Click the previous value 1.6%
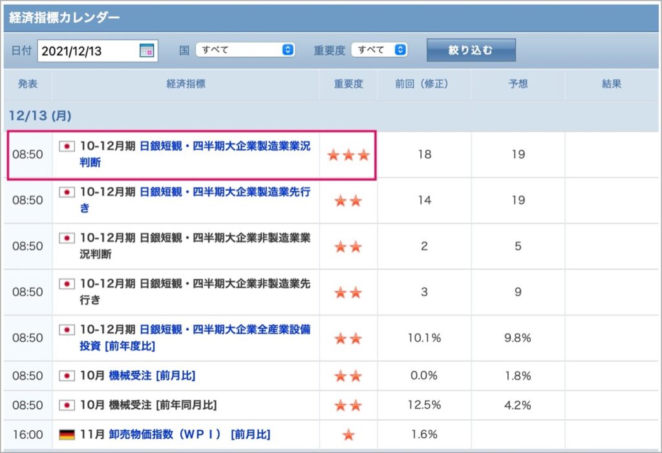Viewport: 662px width, 453px height. tap(424, 434)
